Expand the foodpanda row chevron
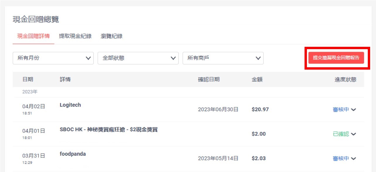376x172 pixels. tap(353, 159)
